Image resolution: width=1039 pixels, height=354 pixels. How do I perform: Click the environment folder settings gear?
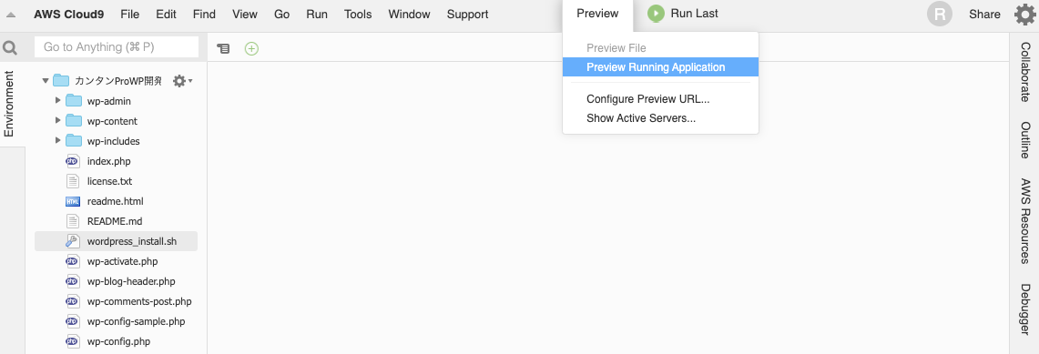pos(182,81)
